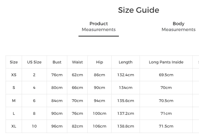Click the XS size row label
Screen dimensions: 199x138
click(x=14, y=75)
